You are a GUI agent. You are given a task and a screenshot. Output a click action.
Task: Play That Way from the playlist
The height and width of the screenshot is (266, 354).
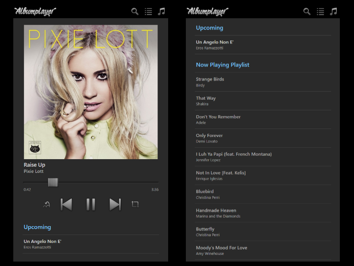pos(206,98)
